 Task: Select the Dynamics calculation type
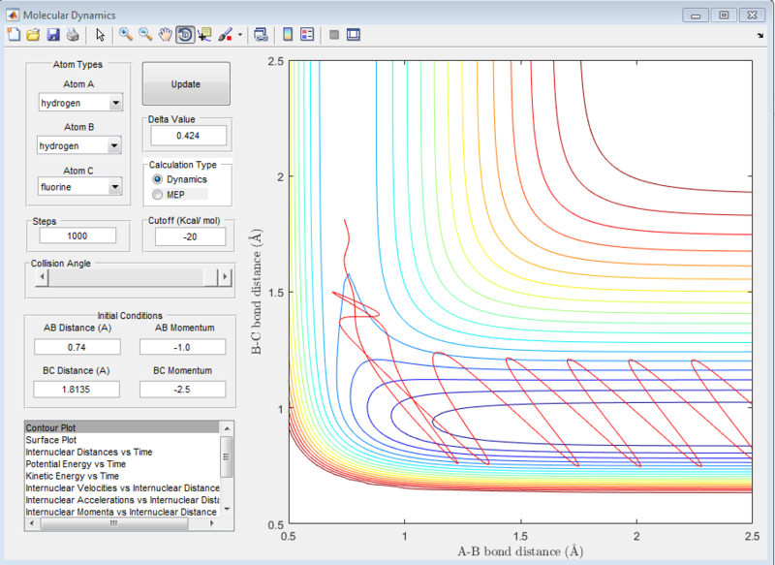(158, 179)
